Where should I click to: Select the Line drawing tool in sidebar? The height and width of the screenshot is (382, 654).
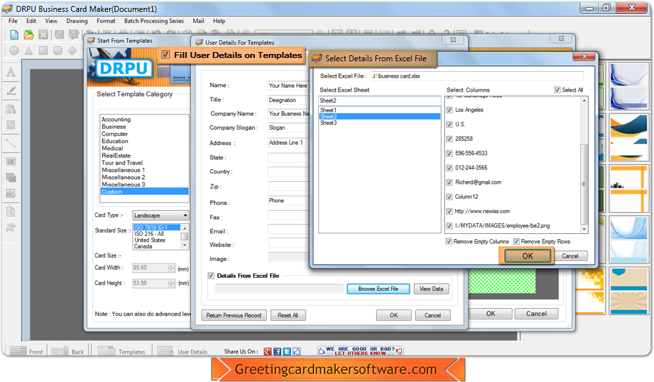tap(11, 144)
